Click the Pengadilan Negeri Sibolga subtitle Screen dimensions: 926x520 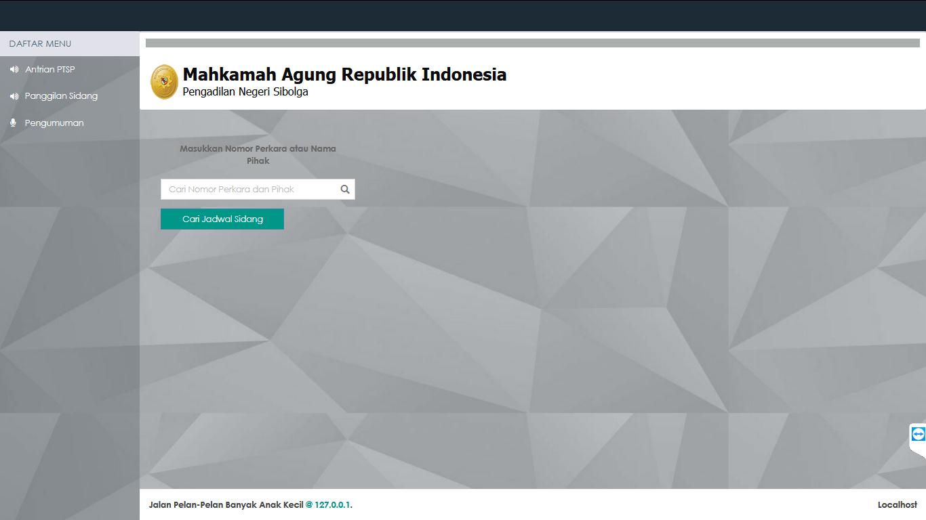tap(245, 92)
